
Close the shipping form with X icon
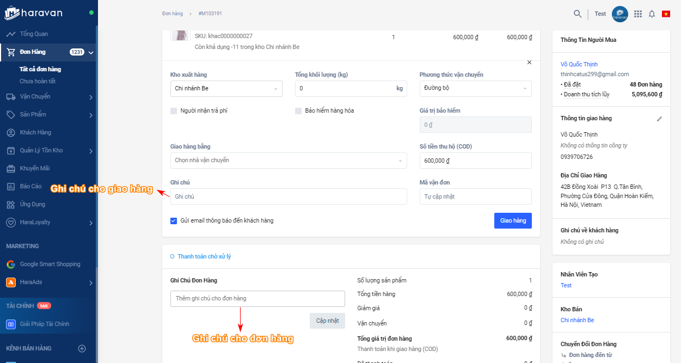click(x=529, y=63)
